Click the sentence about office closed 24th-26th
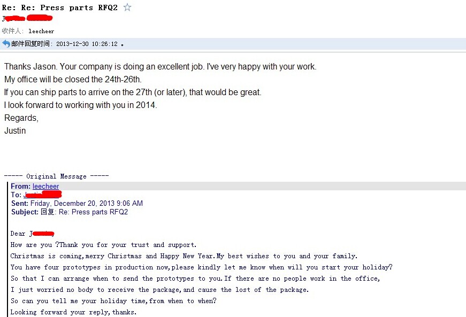Viewport: 466px width, 317px height. (x=73, y=80)
